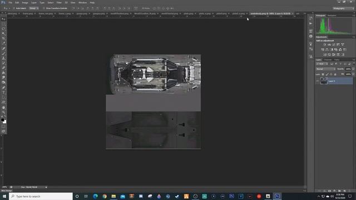Click the Windows search box
This screenshot has width=356, height=200.
(41, 196)
